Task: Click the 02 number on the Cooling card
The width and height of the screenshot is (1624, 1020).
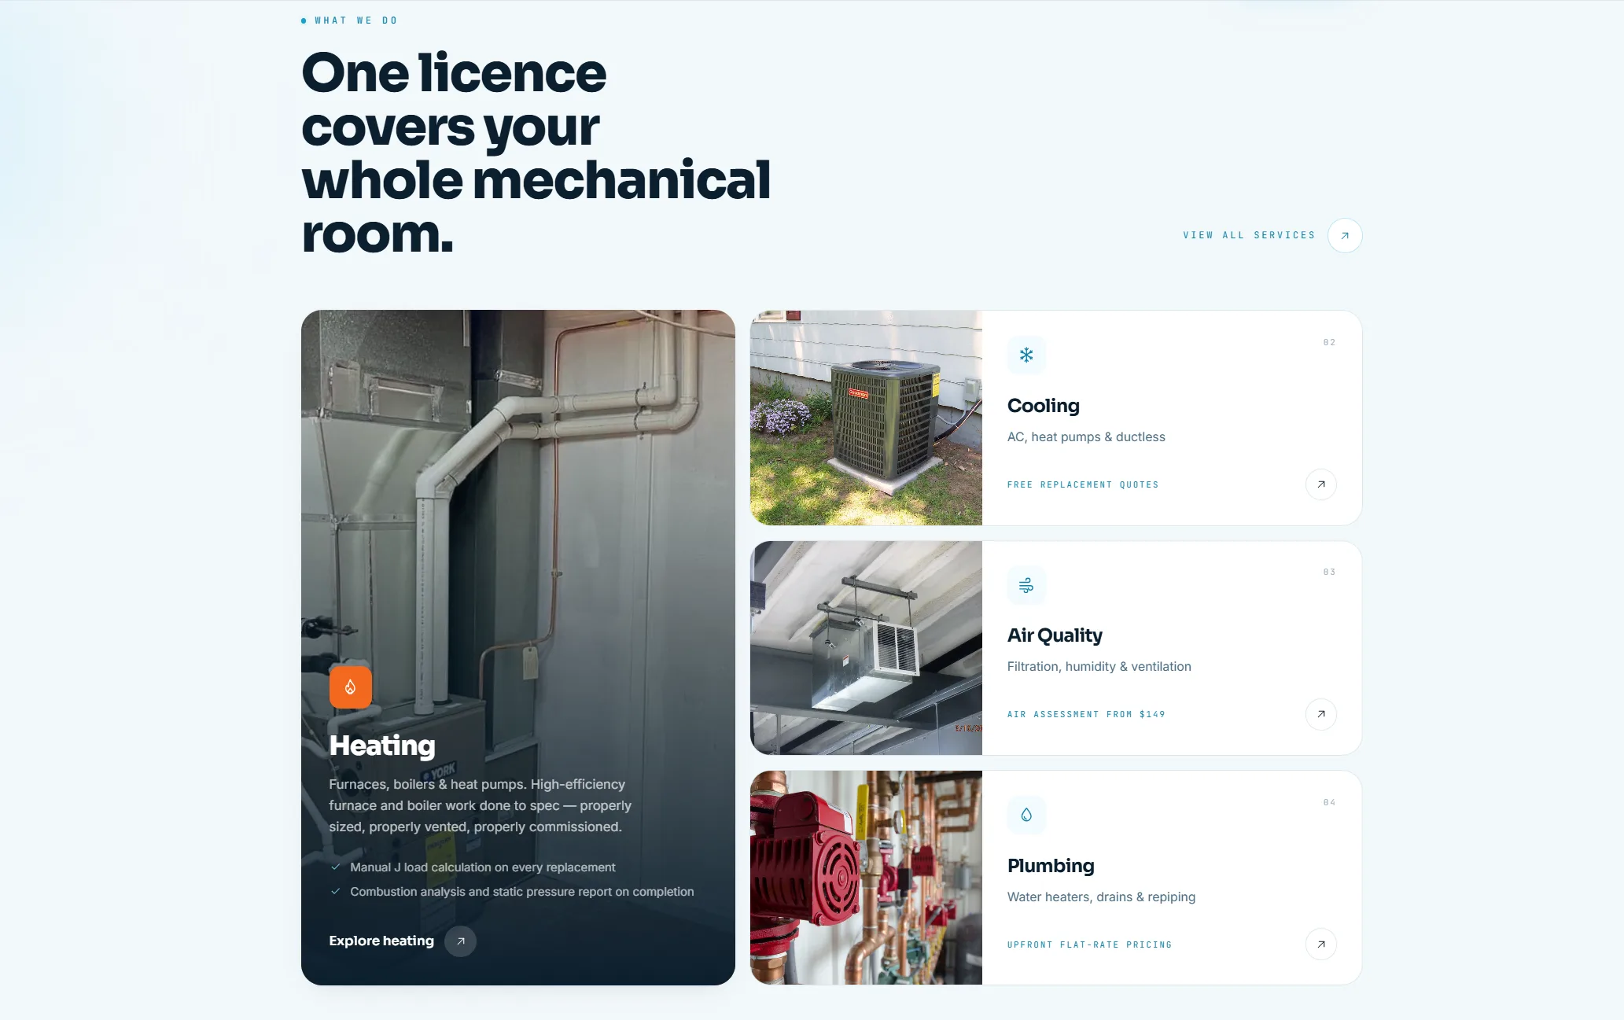Action: 1329,342
